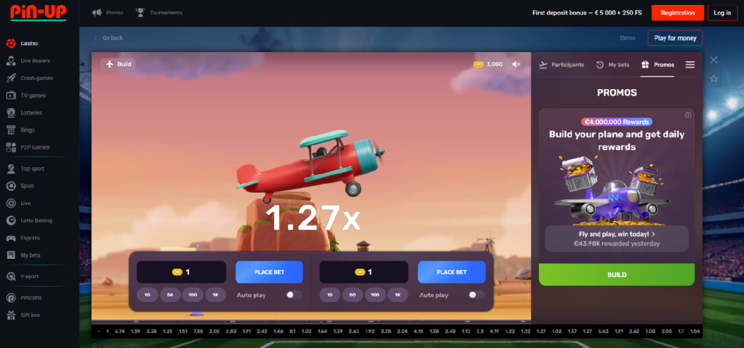The image size is (744, 348).
Task: Click the 6.74 multiplier in history
Action: point(120,331)
